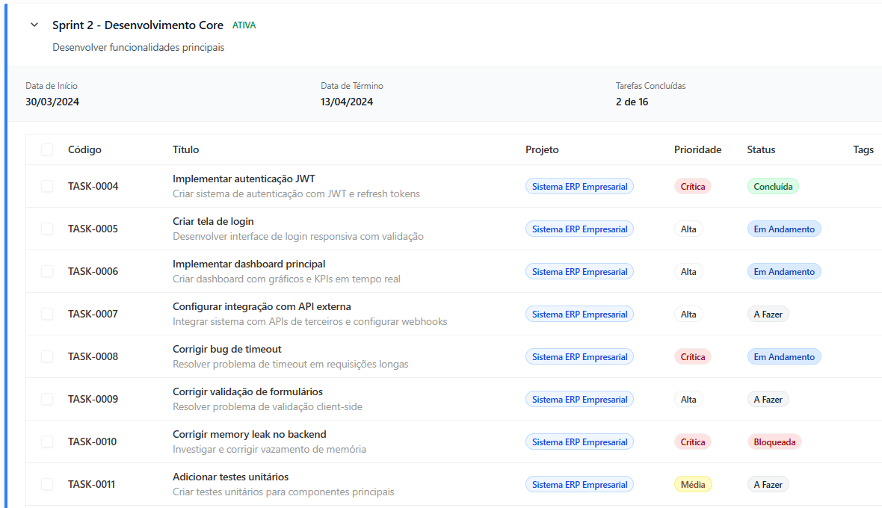Click the Tags column header
The height and width of the screenshot is (508, 882).
click(x=863, y=149)
